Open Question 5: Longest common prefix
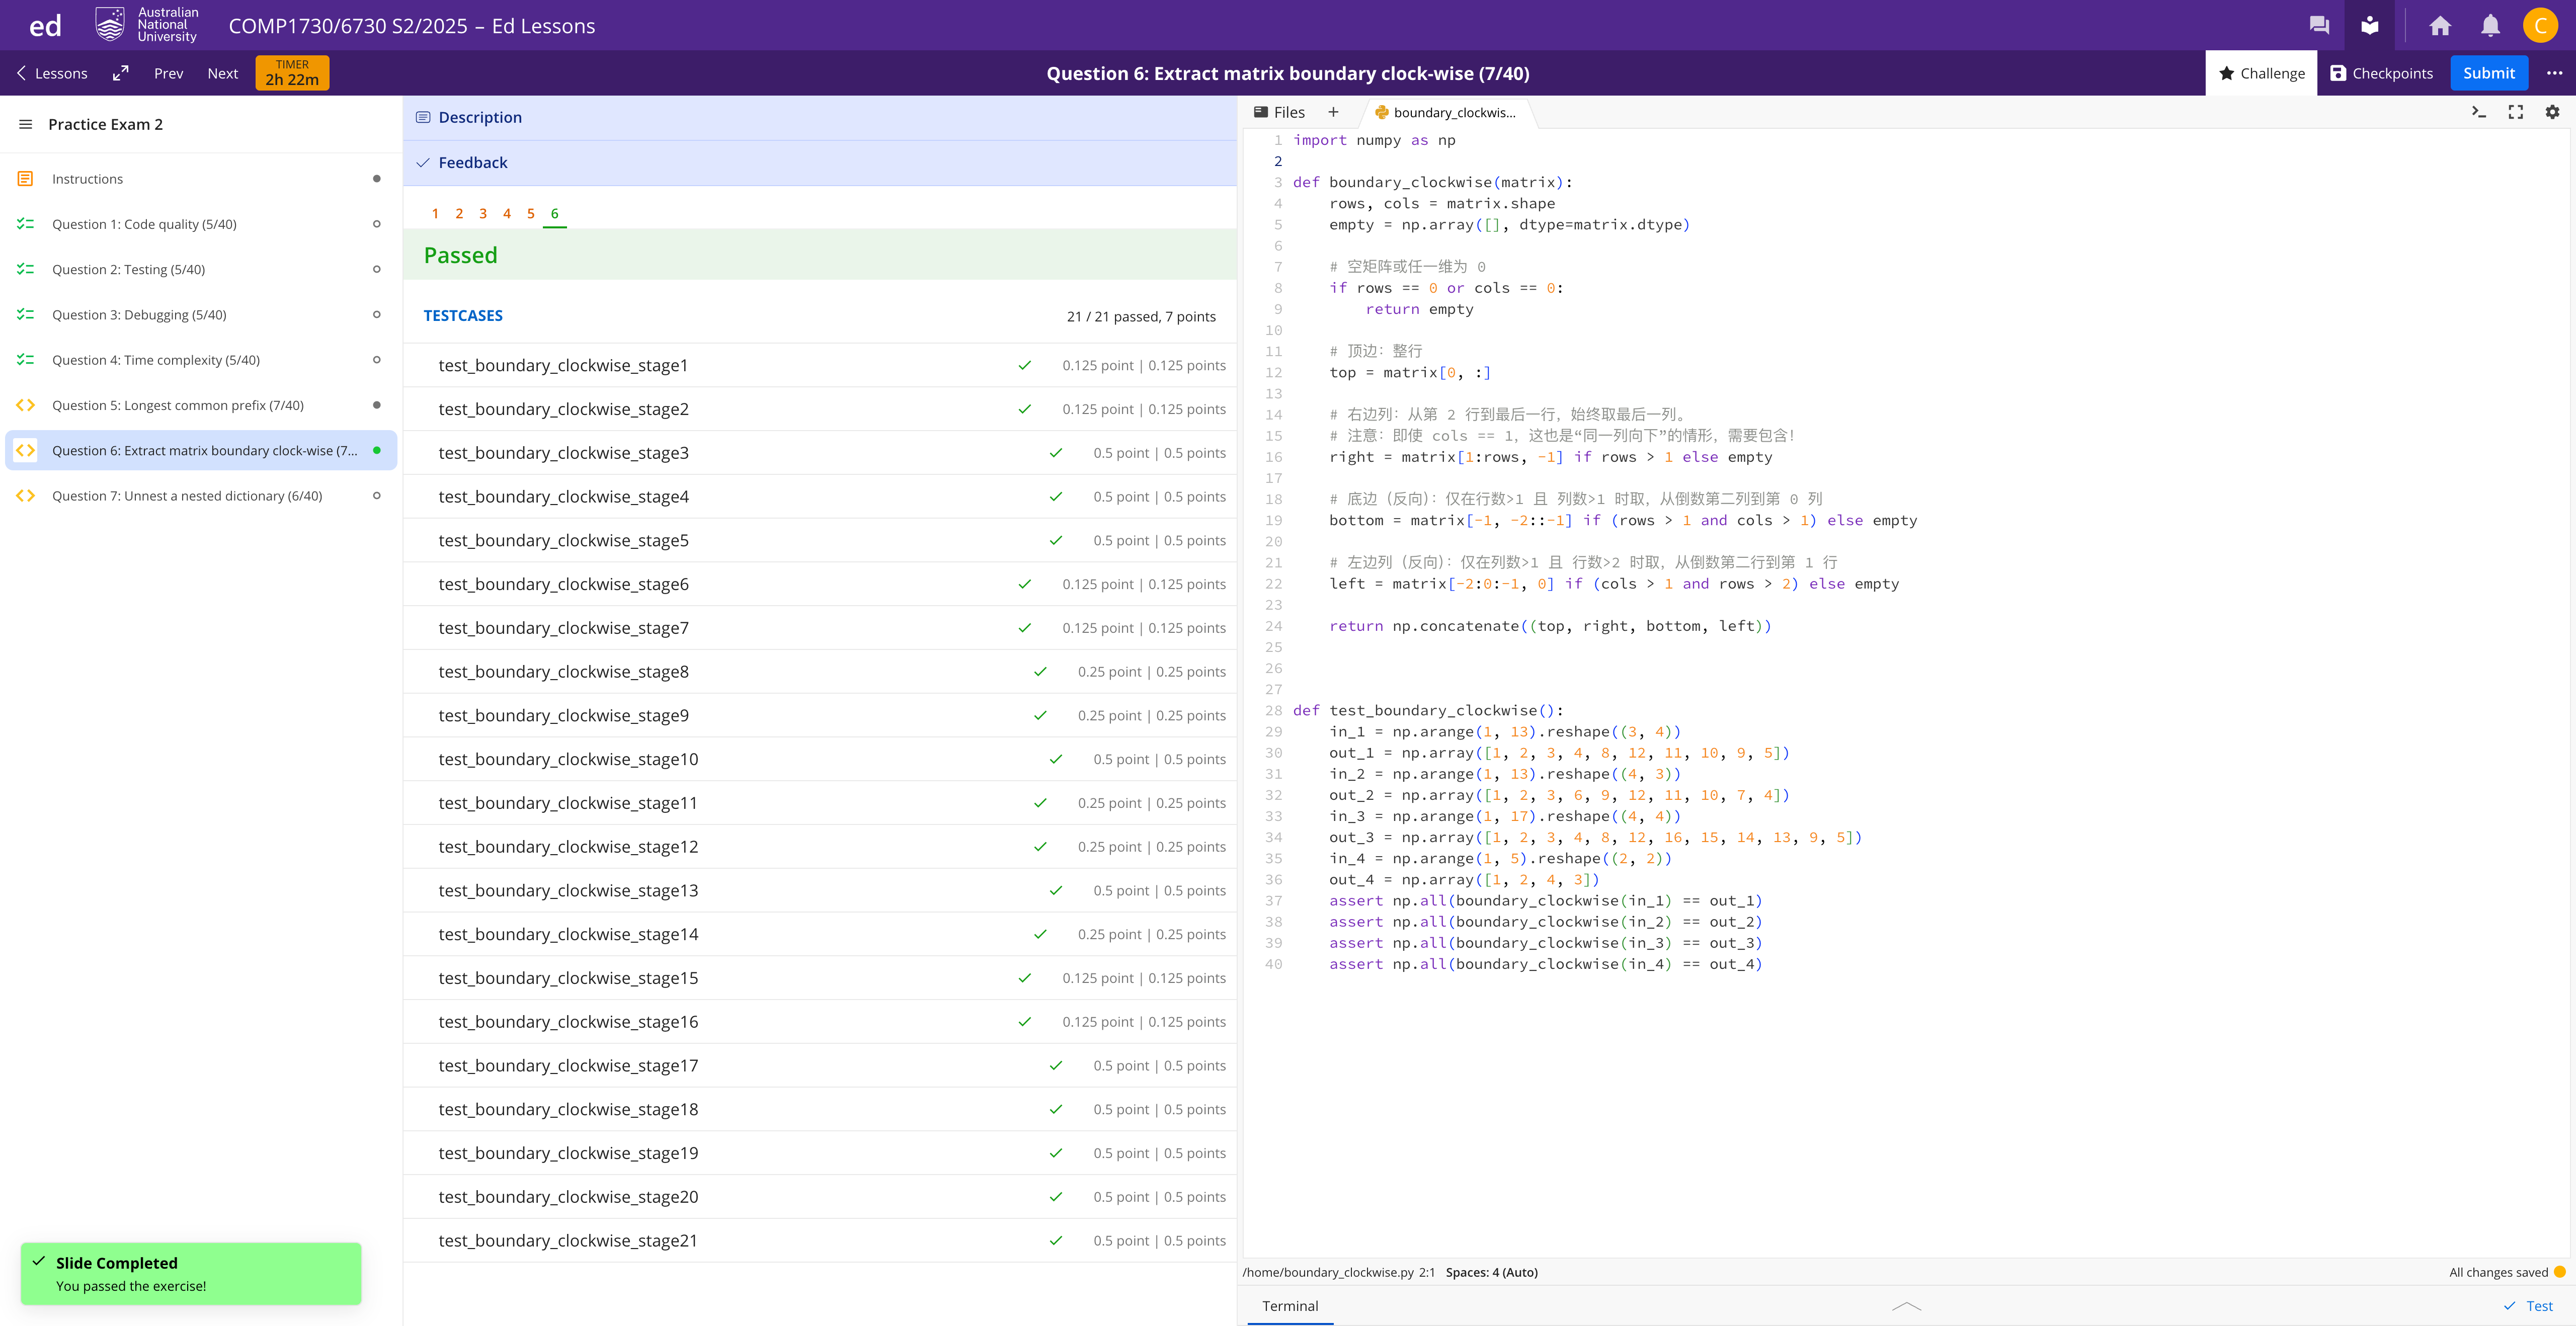 point(201,405)
